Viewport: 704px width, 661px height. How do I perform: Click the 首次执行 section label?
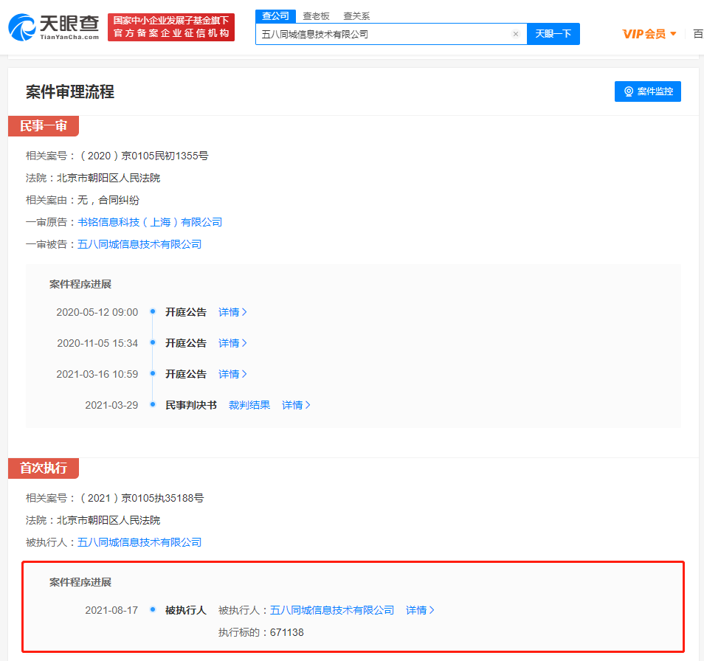44,468
